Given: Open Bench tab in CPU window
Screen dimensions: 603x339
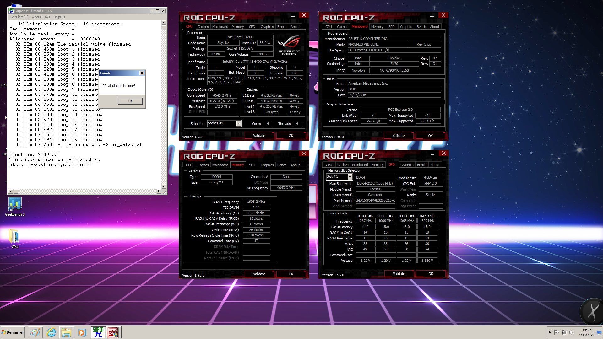Looking at the screenshot, I should (x=282, y=27).
